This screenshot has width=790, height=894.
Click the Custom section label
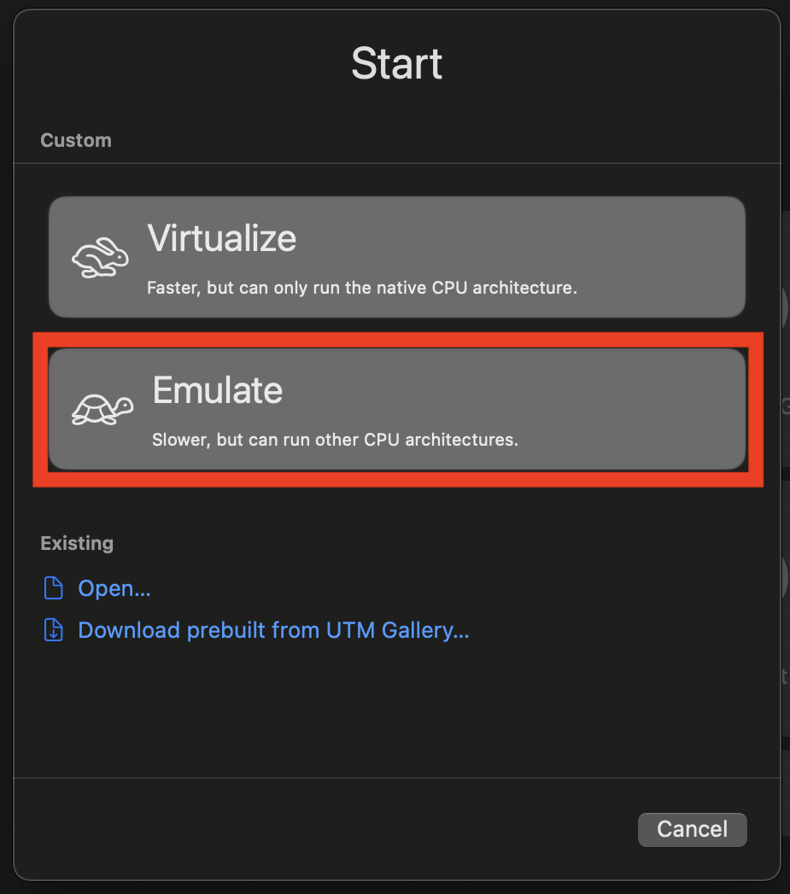click(x=76, y=140)
